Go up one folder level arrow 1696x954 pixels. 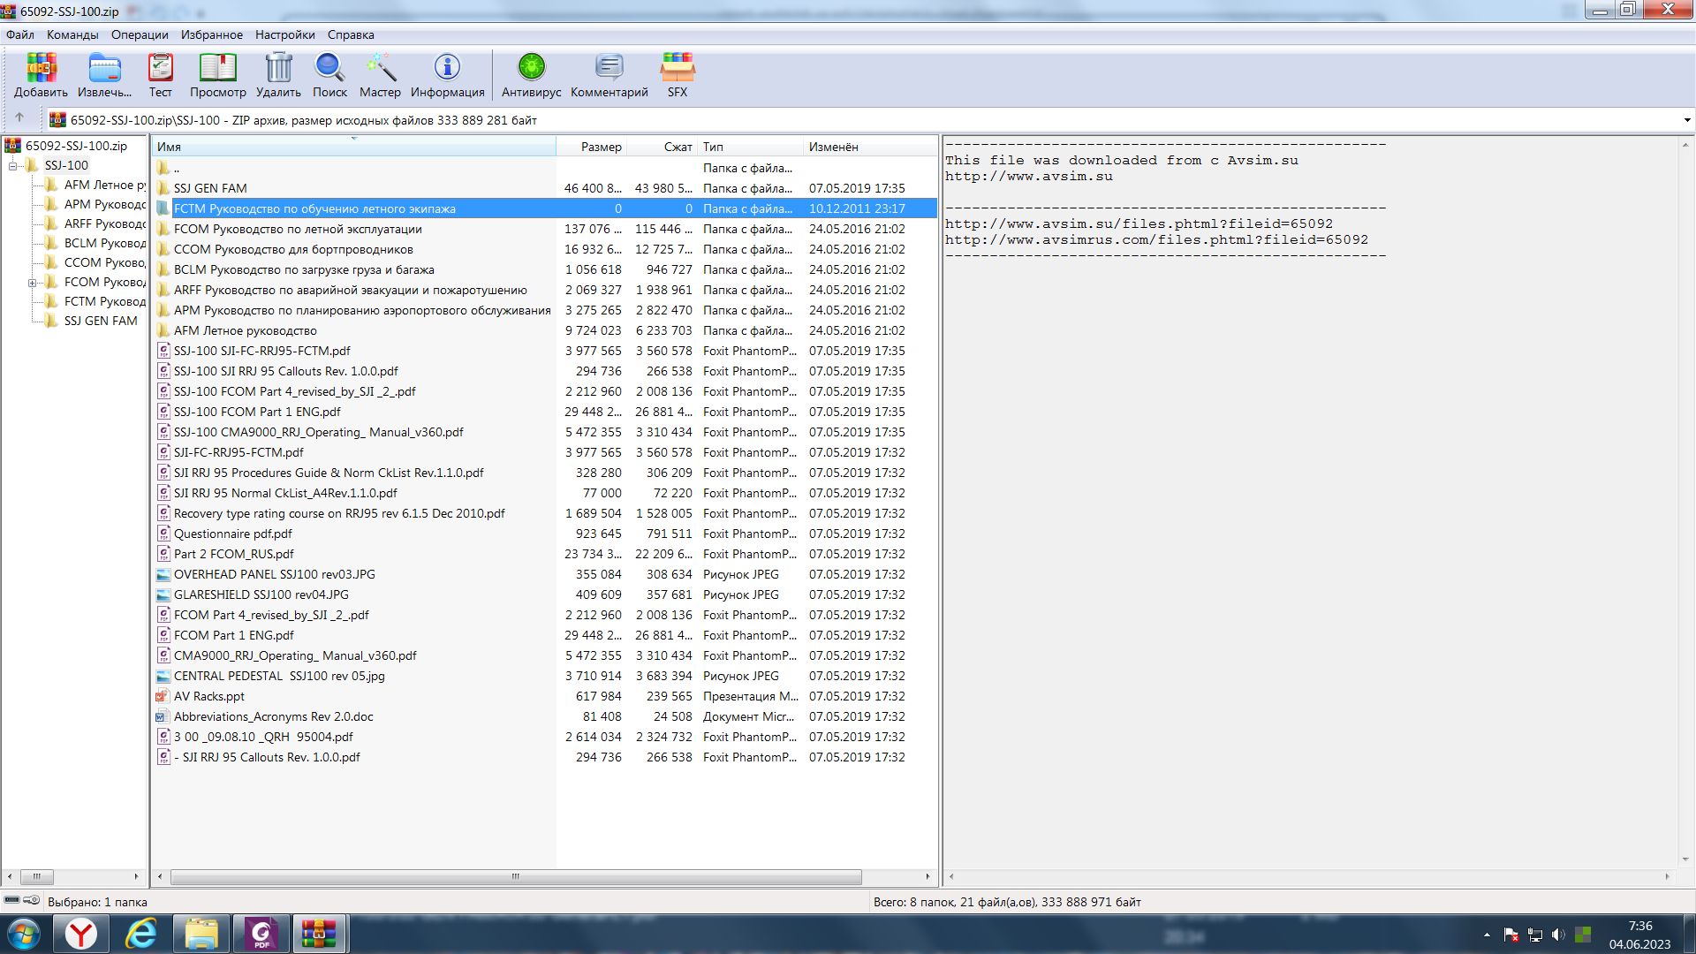tap(19, 118)
